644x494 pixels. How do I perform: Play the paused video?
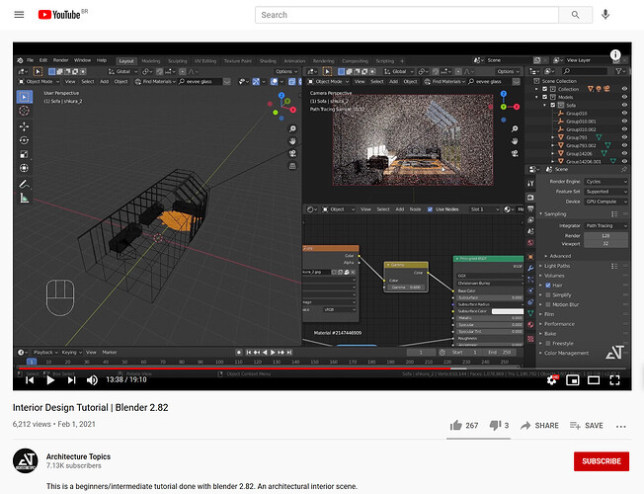coord(50,380)
